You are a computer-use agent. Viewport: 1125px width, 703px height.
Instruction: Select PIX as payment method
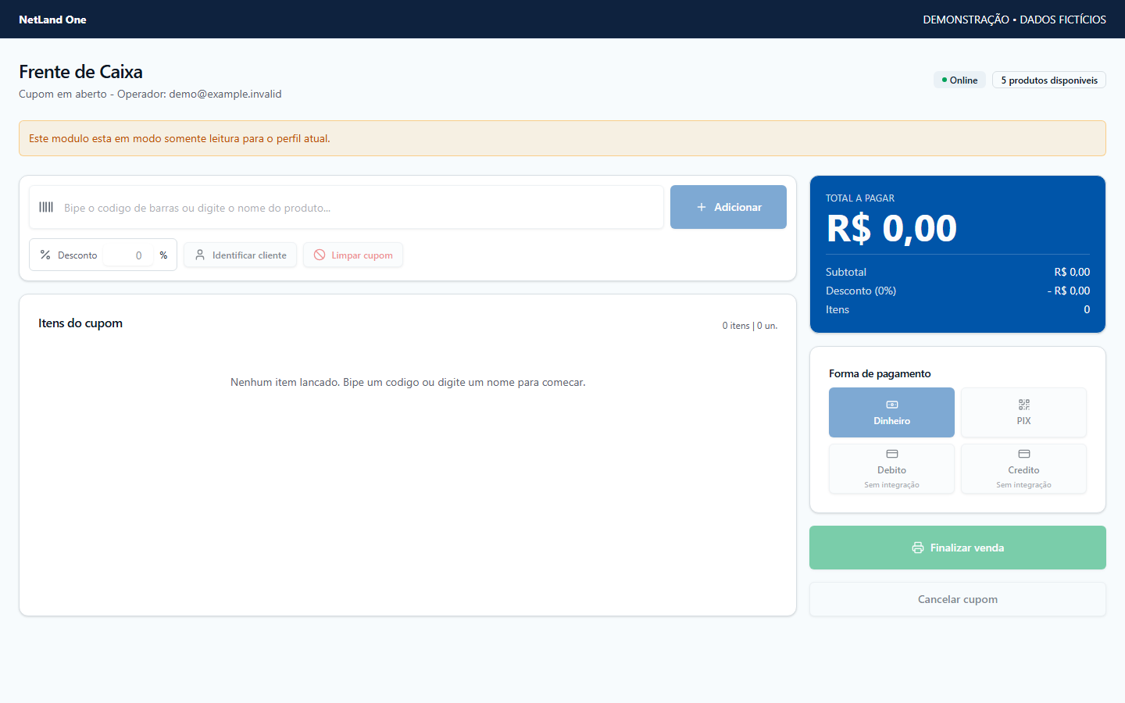[1023, 412]
